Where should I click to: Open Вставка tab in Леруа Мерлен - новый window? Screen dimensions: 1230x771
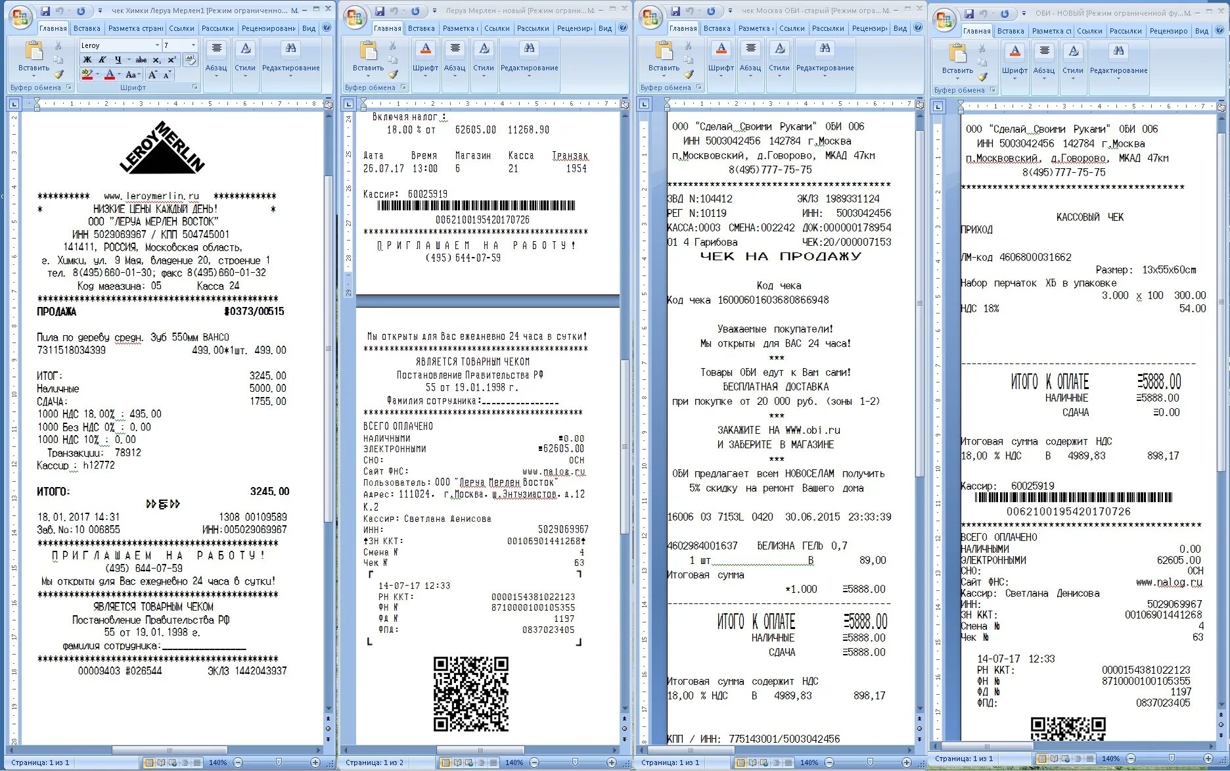(421, 28)
